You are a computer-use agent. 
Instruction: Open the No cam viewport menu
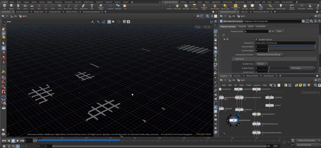click(x=208, y=27)
